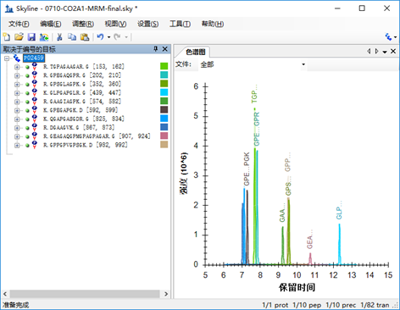Cut selection with the scissors icon

pyautogui.click(x=59, y=37)
